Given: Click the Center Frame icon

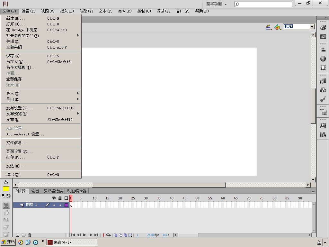Looking at the screenshot, I should click(x=103, y=235).
